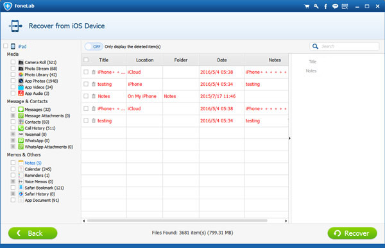Click the Camera Roll icon

pos(21,62)
